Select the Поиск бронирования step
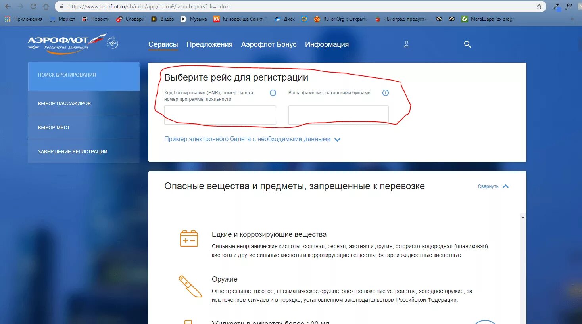 (84, 77)
